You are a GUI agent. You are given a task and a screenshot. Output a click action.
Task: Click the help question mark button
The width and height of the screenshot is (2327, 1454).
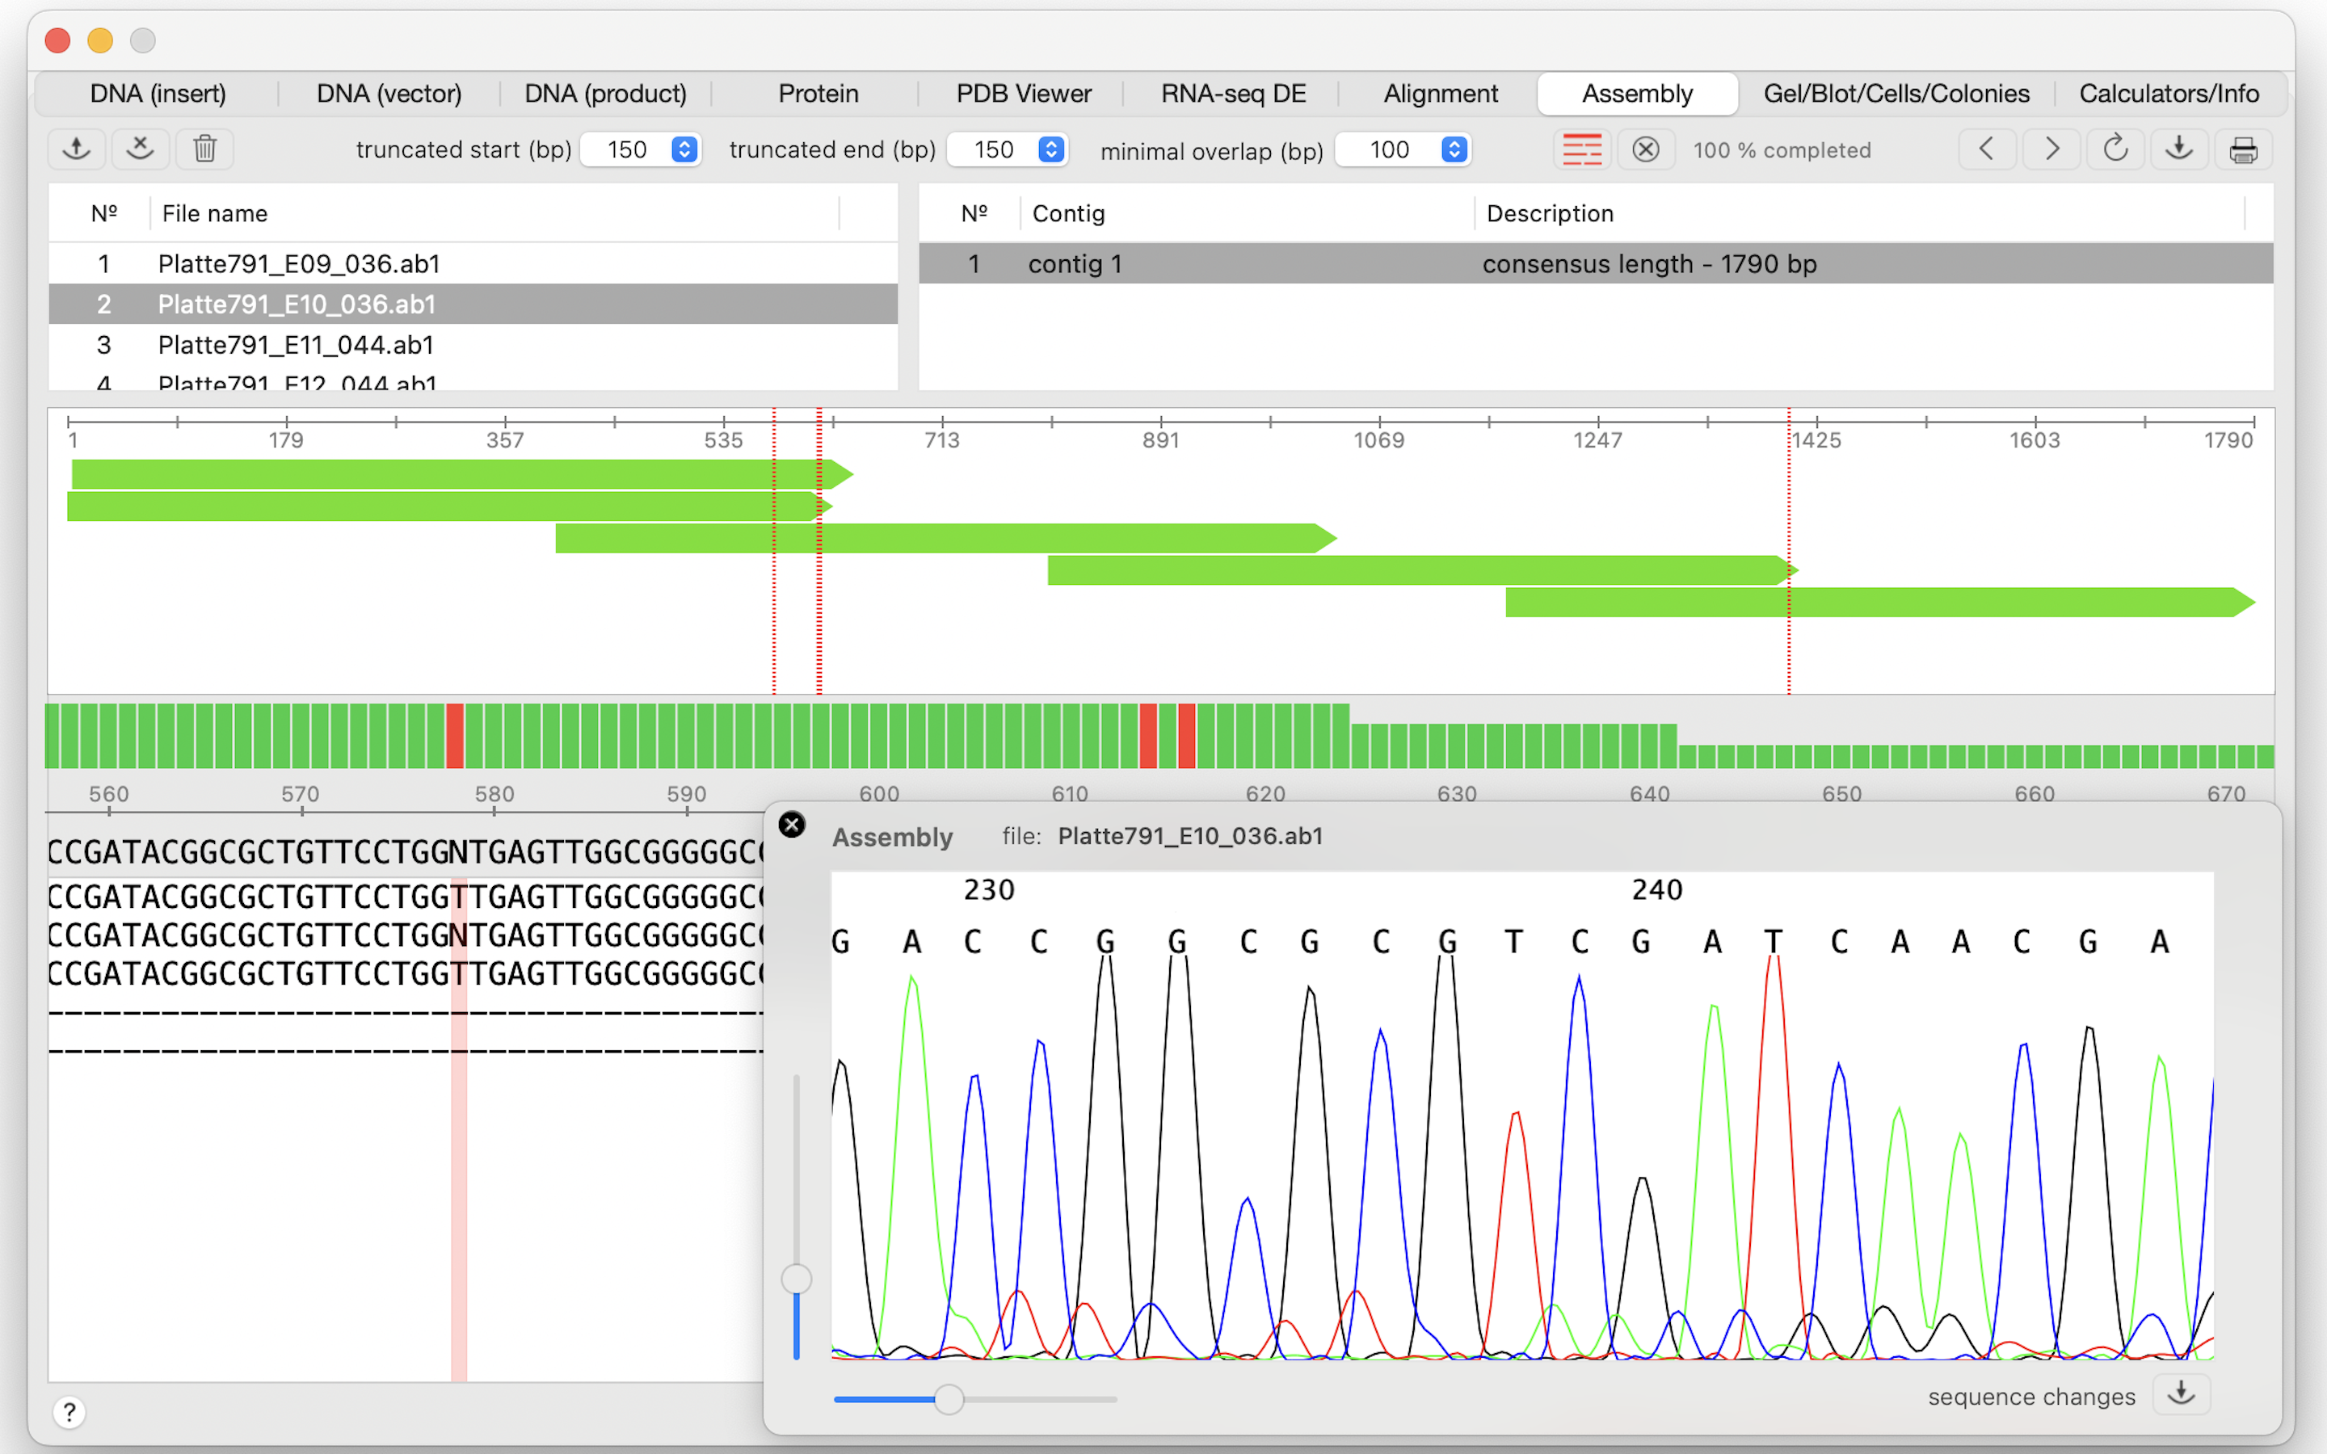tap(69, 1412)
